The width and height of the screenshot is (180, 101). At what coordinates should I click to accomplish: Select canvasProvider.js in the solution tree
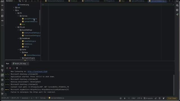tap(30, 19)
